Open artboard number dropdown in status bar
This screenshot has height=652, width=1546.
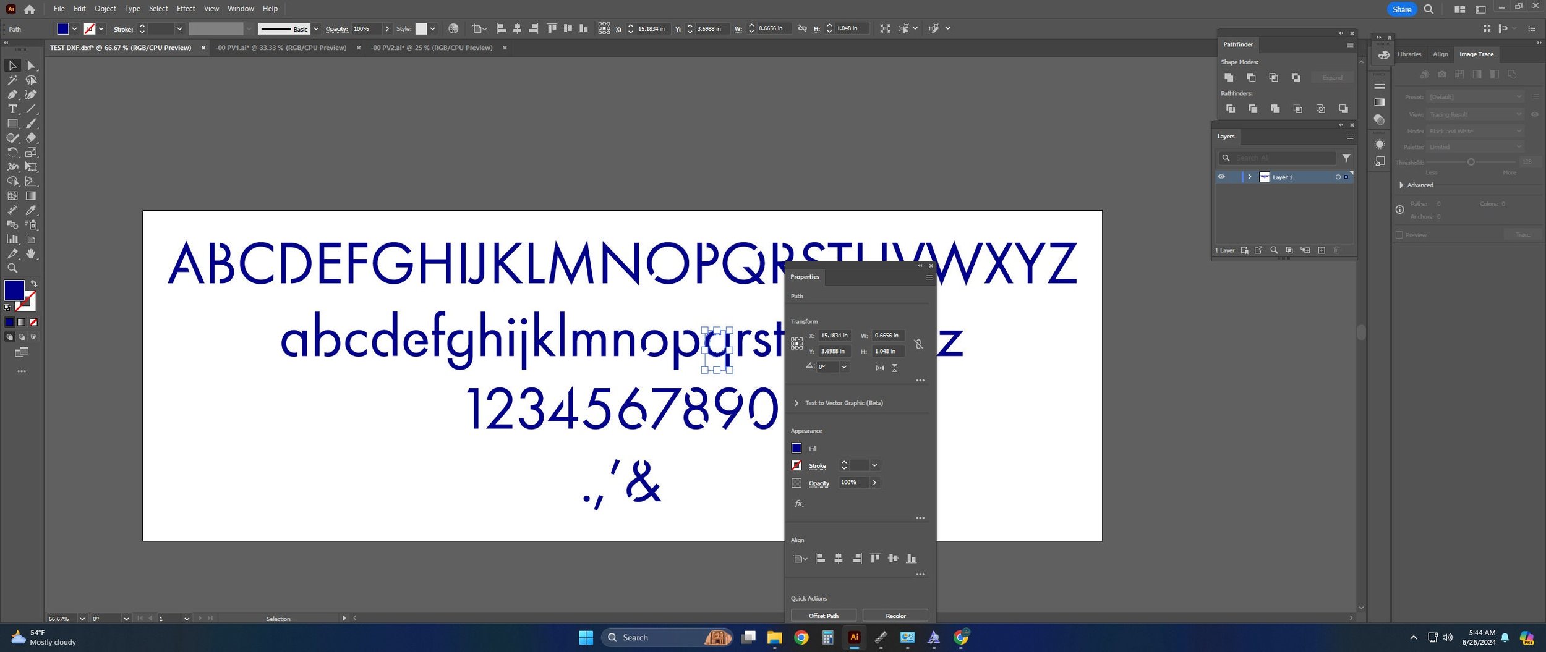point(186,619)
